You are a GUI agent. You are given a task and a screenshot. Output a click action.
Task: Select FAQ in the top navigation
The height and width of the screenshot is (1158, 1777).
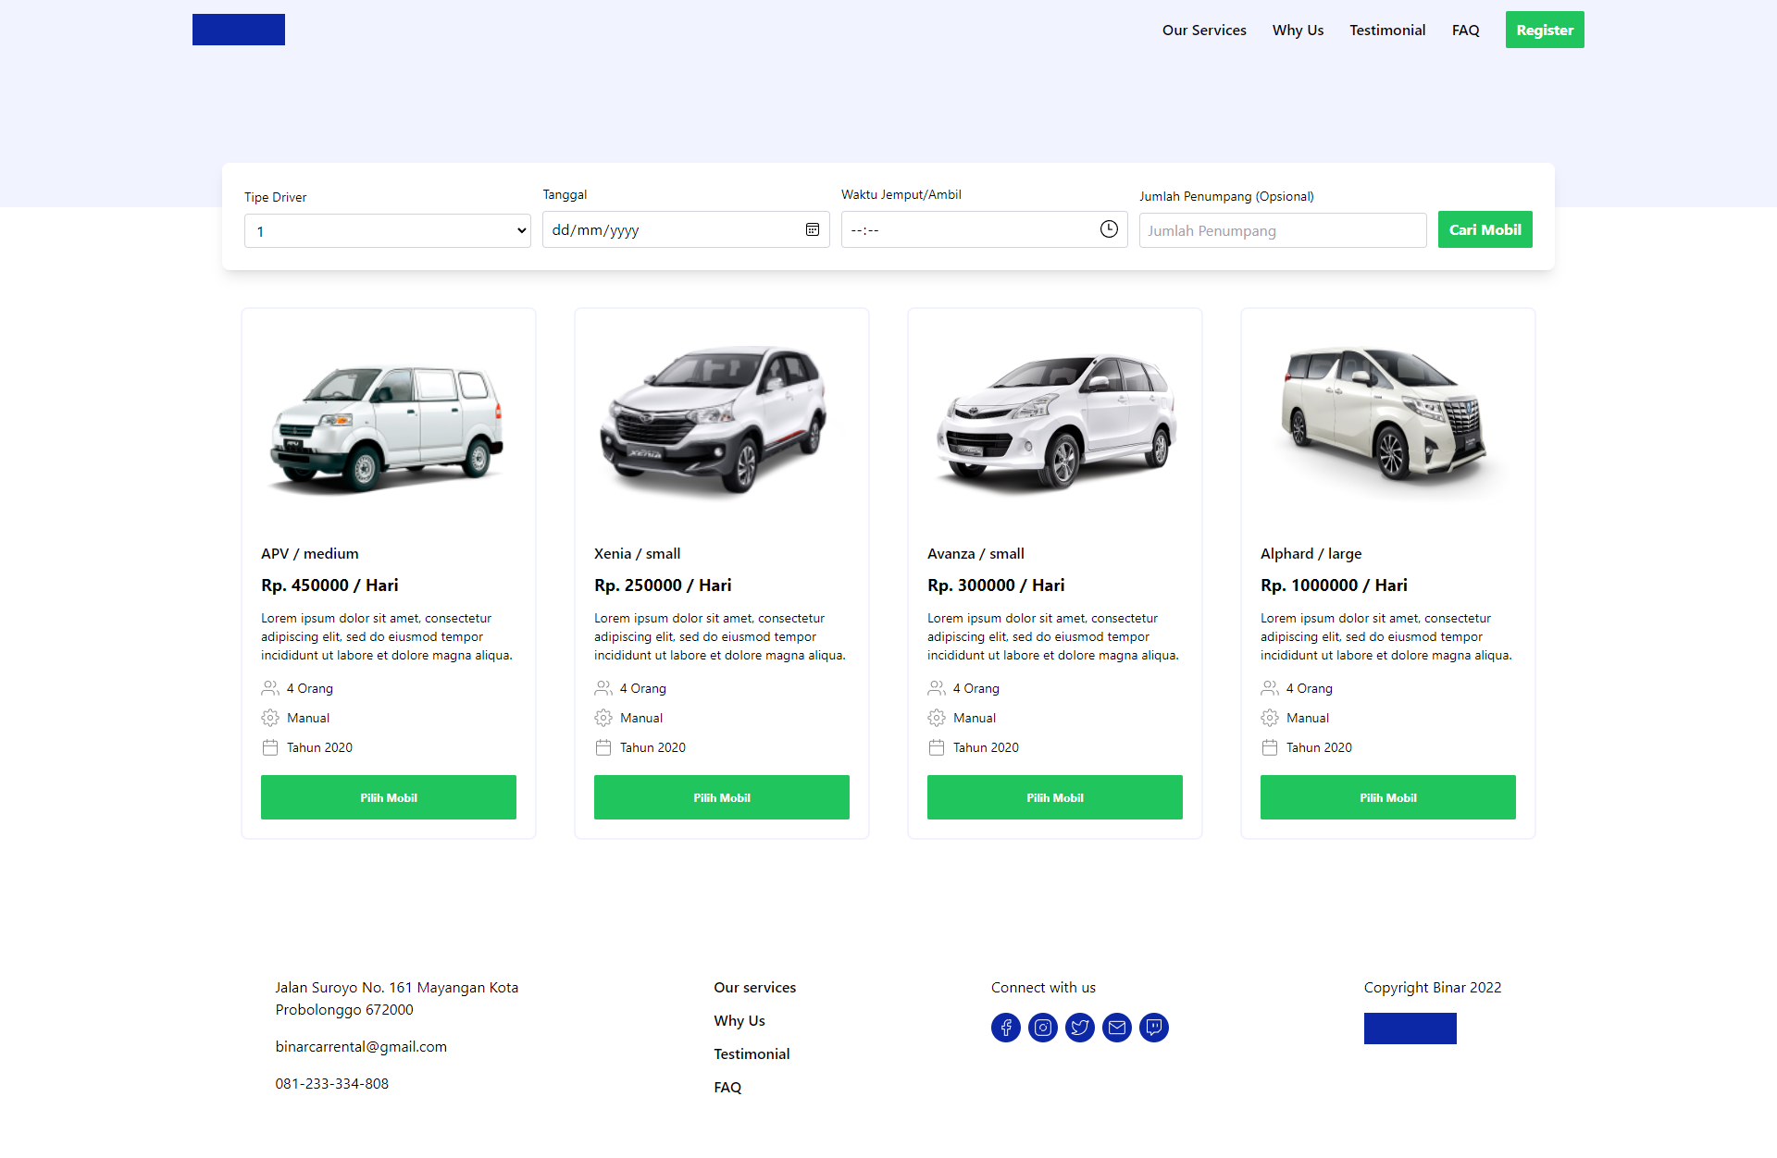(1465, 30)
